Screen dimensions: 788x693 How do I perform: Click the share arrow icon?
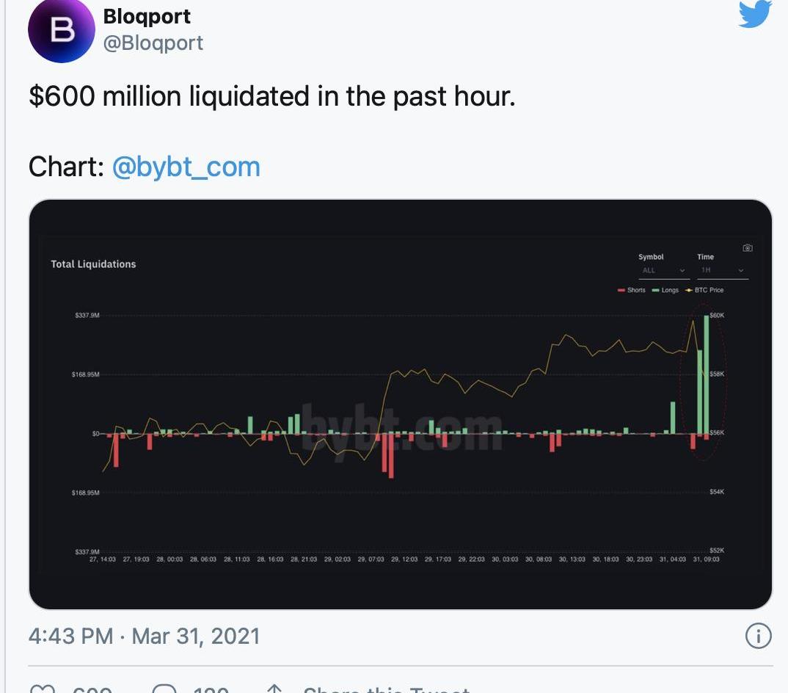(274, 689)
